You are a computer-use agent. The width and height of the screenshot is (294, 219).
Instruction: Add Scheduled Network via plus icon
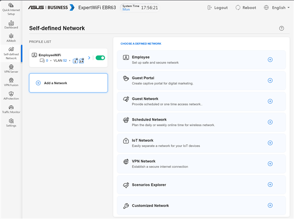pos(270,122)
